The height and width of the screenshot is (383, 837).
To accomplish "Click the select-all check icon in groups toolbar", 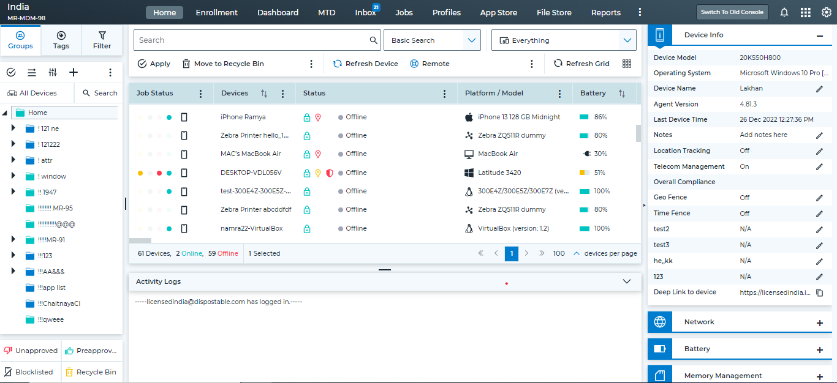I will click(11, 72).
